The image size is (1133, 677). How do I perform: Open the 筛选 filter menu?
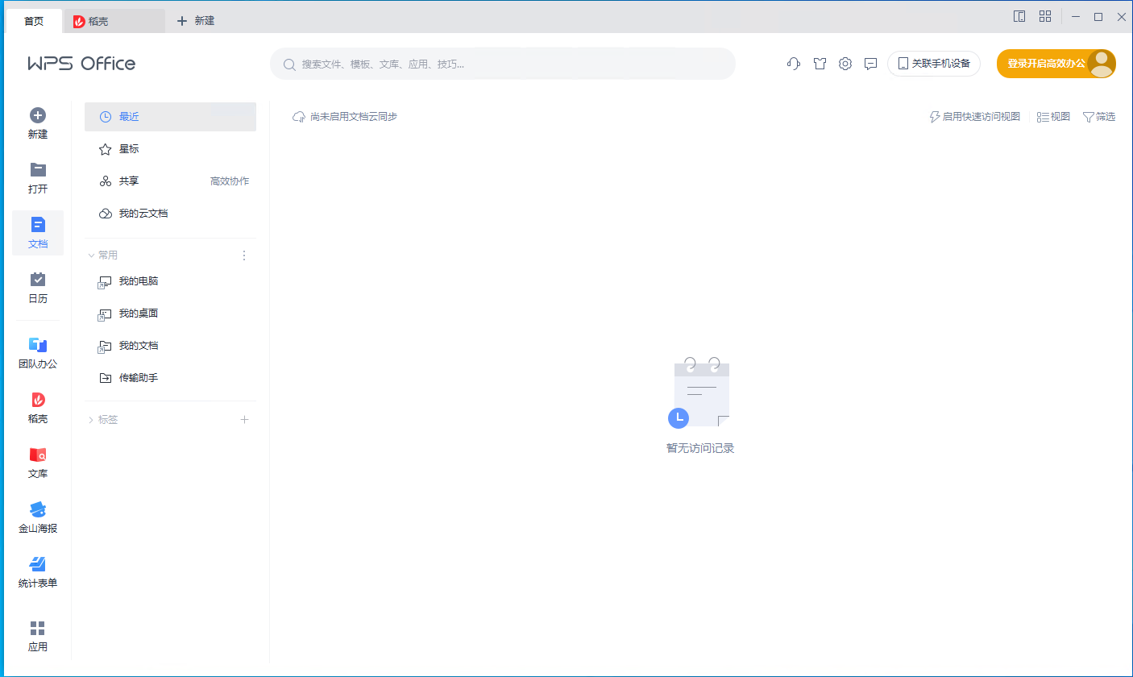[1099, 117]
